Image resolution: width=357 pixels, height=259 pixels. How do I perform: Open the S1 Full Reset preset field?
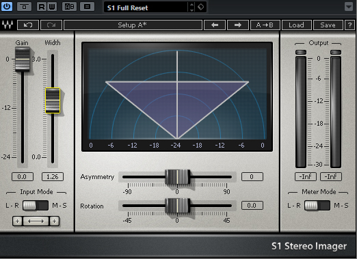146,8
